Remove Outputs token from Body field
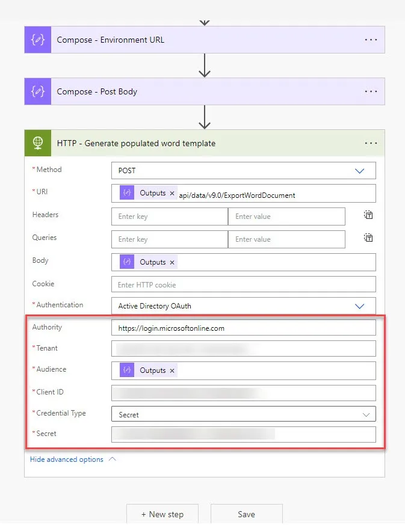Image resolution: width=405 pixels, height=525 pixels. (172, 262)
